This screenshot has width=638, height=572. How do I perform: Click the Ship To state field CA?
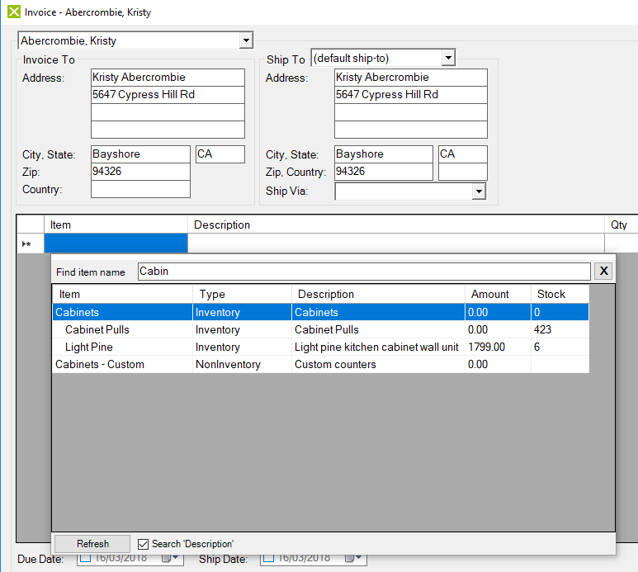(x=463, y=154)
